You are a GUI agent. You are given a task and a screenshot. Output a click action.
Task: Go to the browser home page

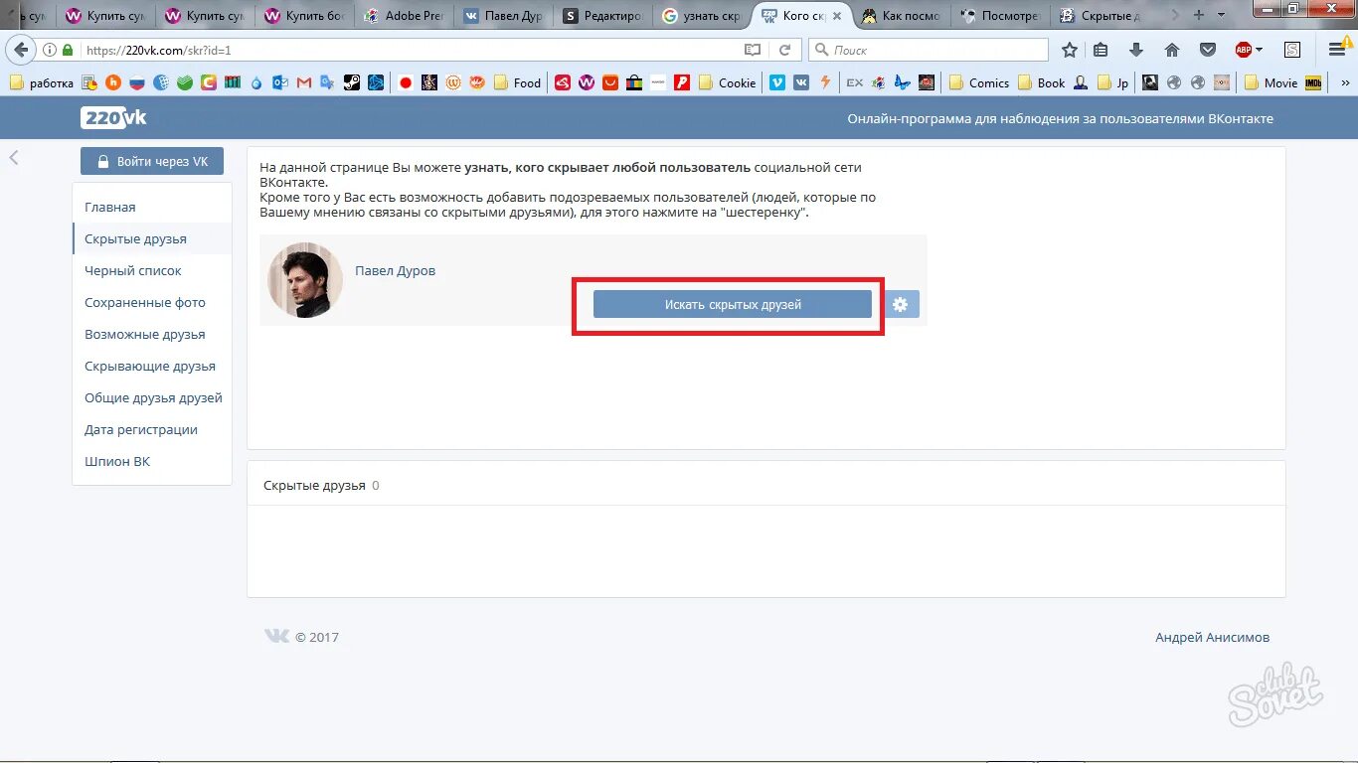coord(1172,50)
